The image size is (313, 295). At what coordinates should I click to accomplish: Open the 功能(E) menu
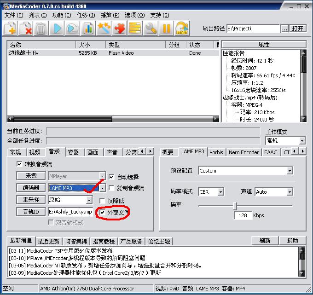[62, 15]
